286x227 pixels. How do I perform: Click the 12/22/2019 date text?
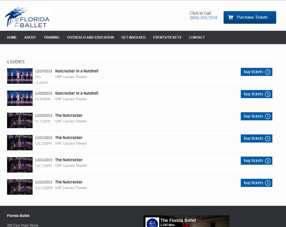click(43, 182)
